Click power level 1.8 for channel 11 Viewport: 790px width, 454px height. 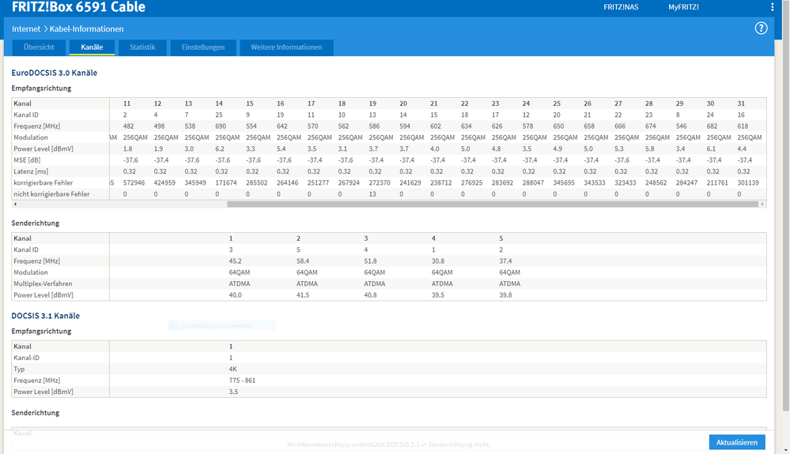coord(127,148)
